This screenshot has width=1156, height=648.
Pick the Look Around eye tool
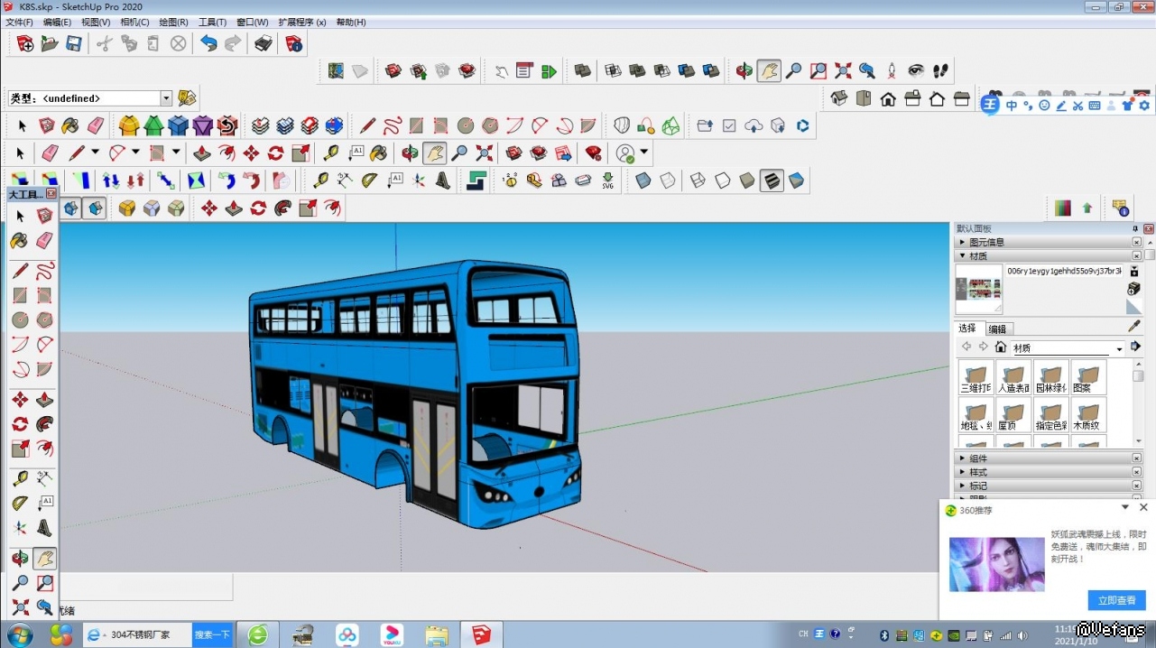coord(916,70)
